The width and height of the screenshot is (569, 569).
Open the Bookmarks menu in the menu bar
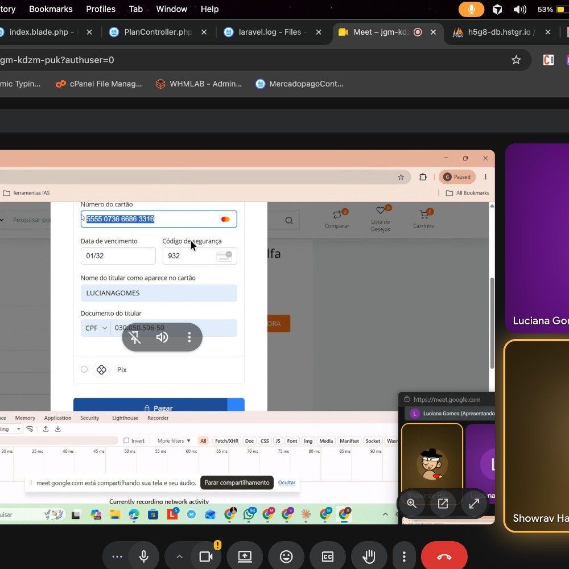(51, 9)
